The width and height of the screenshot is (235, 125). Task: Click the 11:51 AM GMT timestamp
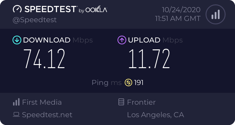(x=178, y=18)
